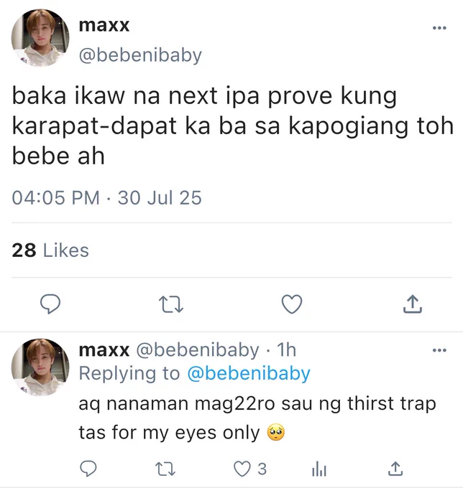The image size is (463, 488).
Task: View analytics of the reply tweet
Action: (x=319, y=469)
